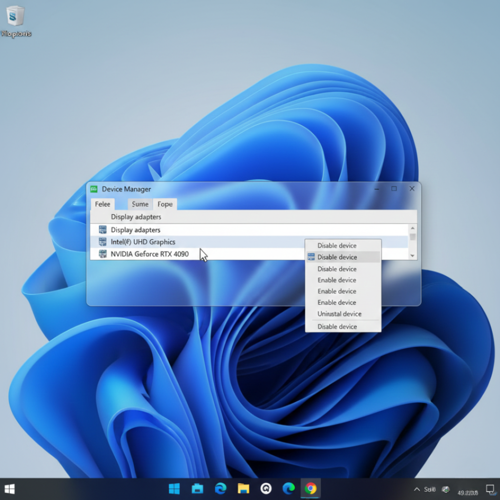Click the Device Manager window icon
This screenshot has width=500, height=500.
coord(94,189)
